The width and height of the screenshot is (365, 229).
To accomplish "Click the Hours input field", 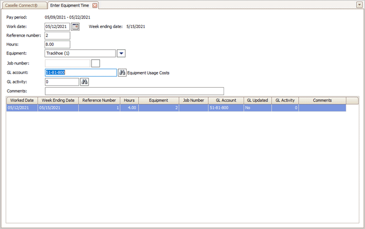I will point(57,44).
